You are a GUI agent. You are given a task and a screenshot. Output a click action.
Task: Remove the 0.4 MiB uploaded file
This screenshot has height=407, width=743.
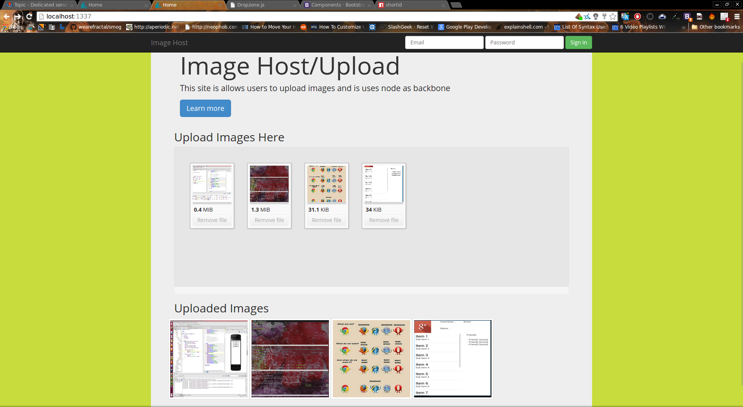click(x=212, y=220)
